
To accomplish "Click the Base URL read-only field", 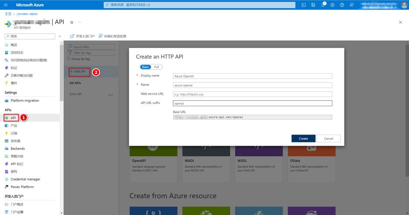I will [252, 117].
